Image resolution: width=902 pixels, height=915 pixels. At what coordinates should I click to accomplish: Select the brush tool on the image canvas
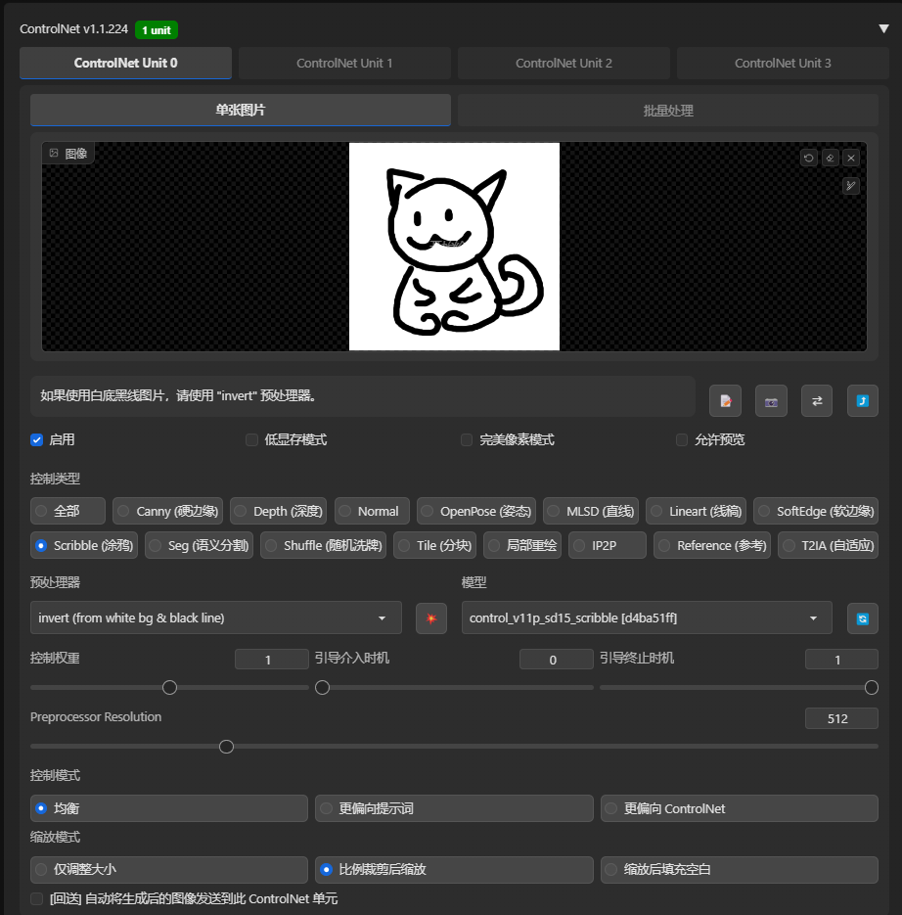(x=850, y=186)
